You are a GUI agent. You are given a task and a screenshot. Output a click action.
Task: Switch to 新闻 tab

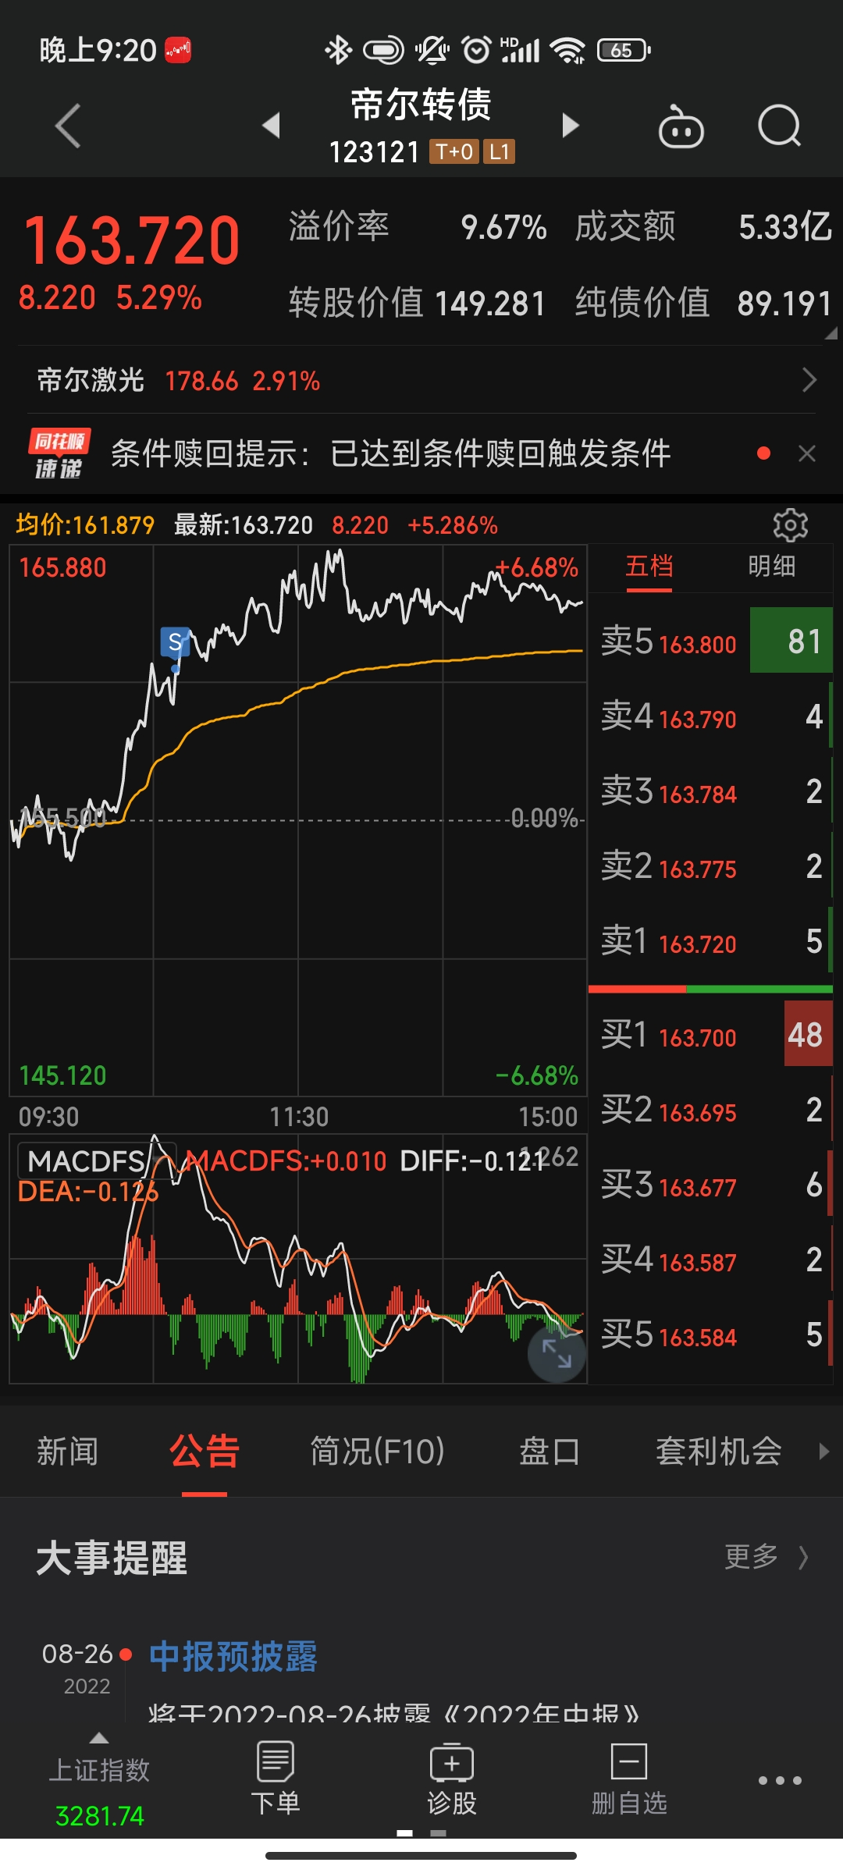click(67, 1452)
